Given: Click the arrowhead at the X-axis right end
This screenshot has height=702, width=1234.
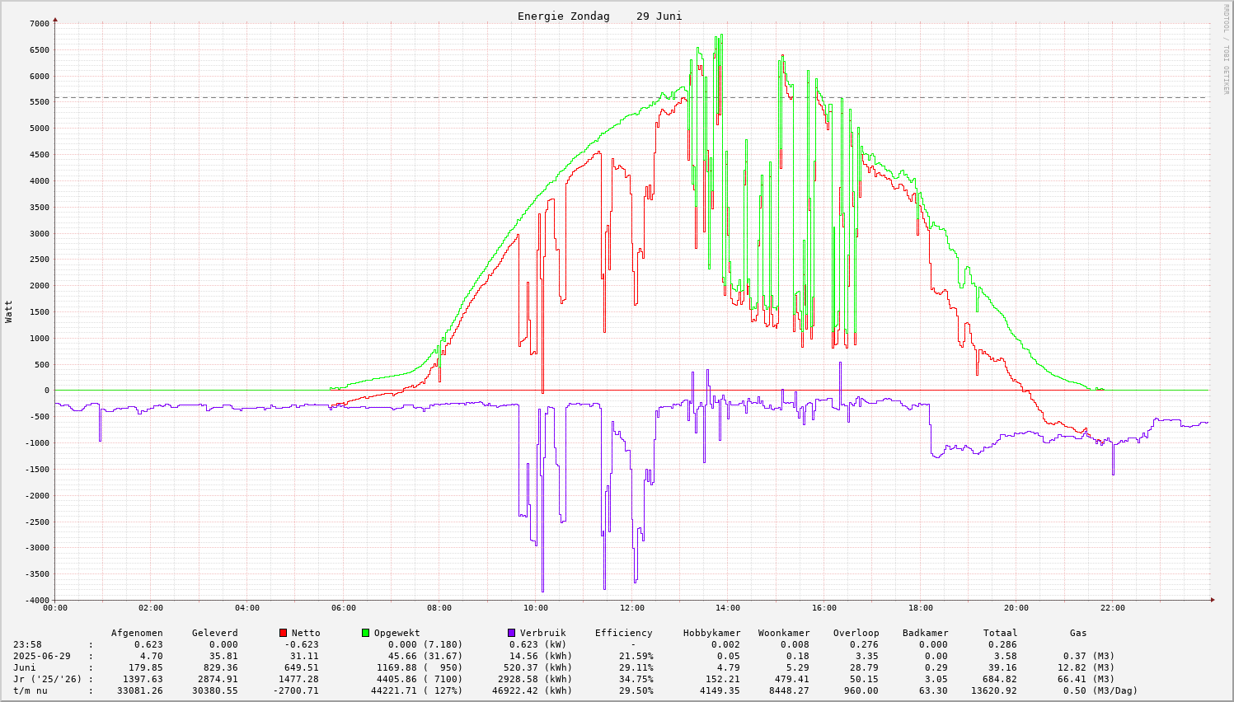Looking at the screenshot, I should pos(1213,600).
